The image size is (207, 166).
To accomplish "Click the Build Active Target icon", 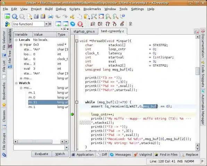I will (66, 24).
